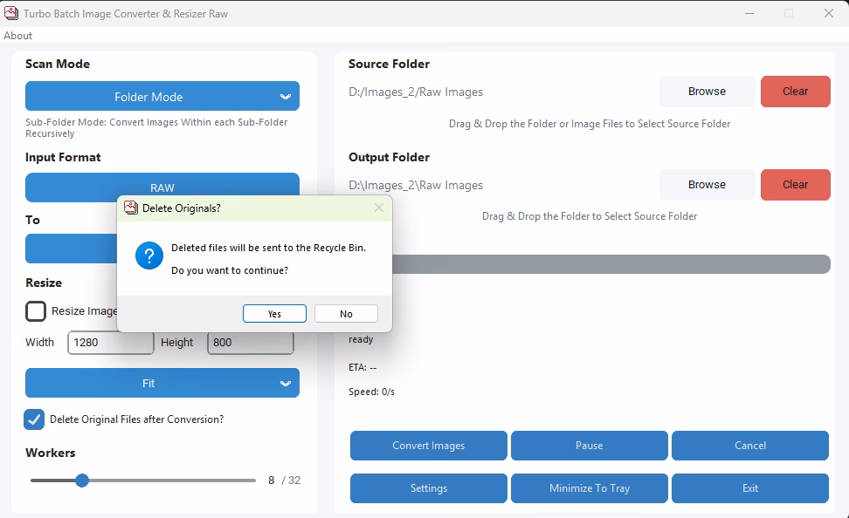Click the Width input field
This screenshot has width=849, height=518.
[110, 342]
